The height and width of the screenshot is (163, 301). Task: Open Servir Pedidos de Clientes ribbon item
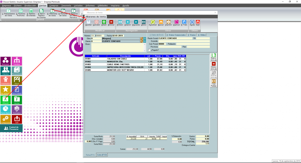[41, 14]
